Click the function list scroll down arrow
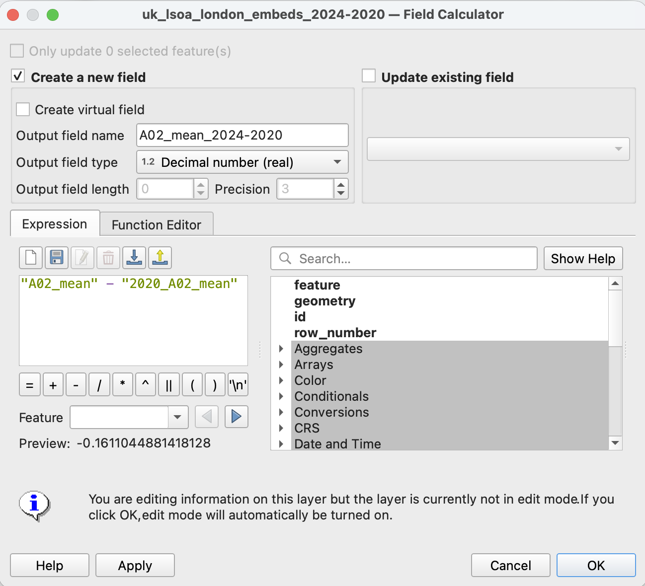 [x=615, y=443]
